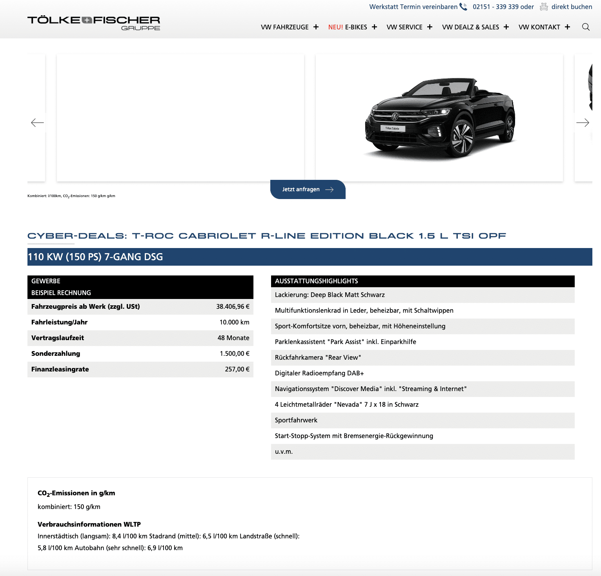Click the Fahrzeugpreis ab Werk label
The width and height of the screenshot is (601, 576).
point(86,306)
